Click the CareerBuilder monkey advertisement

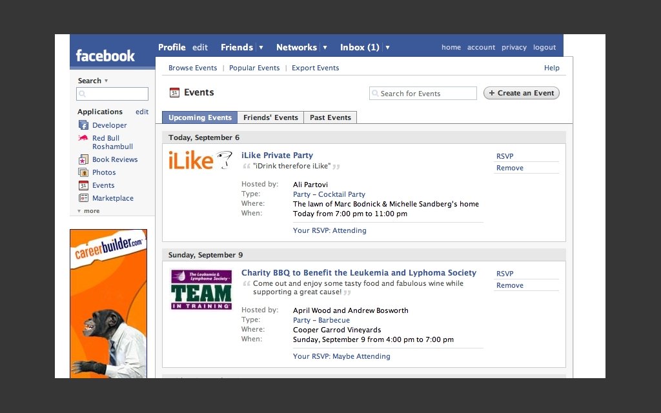(x=108, y=303)
